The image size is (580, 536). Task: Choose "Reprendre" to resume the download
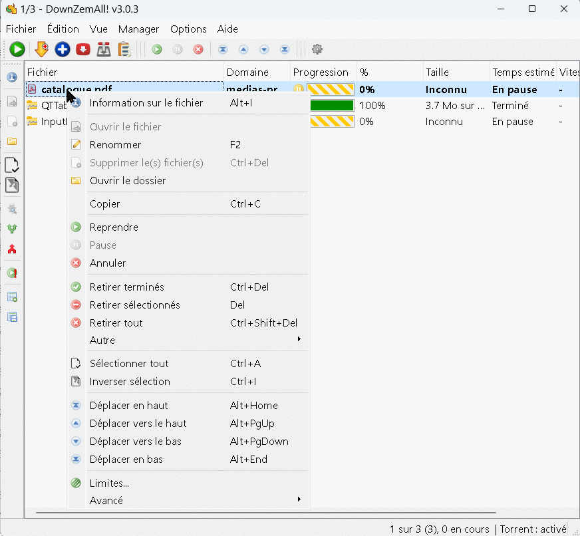click(189, 227)
